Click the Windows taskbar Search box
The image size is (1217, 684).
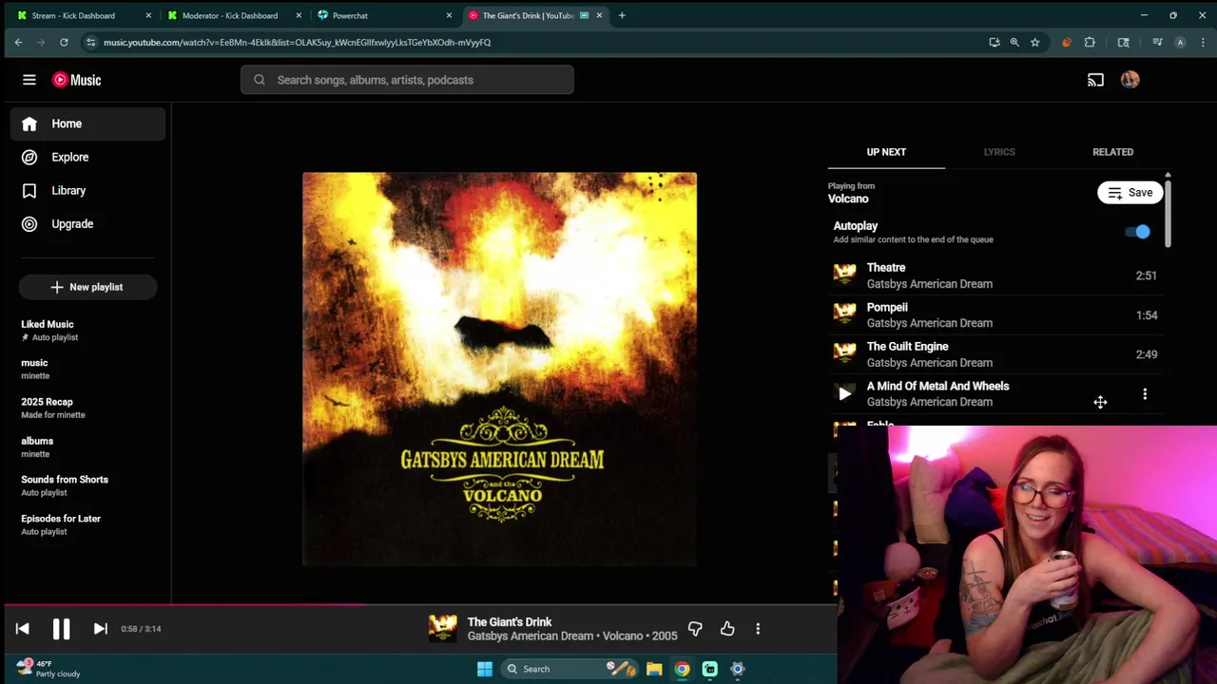569,669
